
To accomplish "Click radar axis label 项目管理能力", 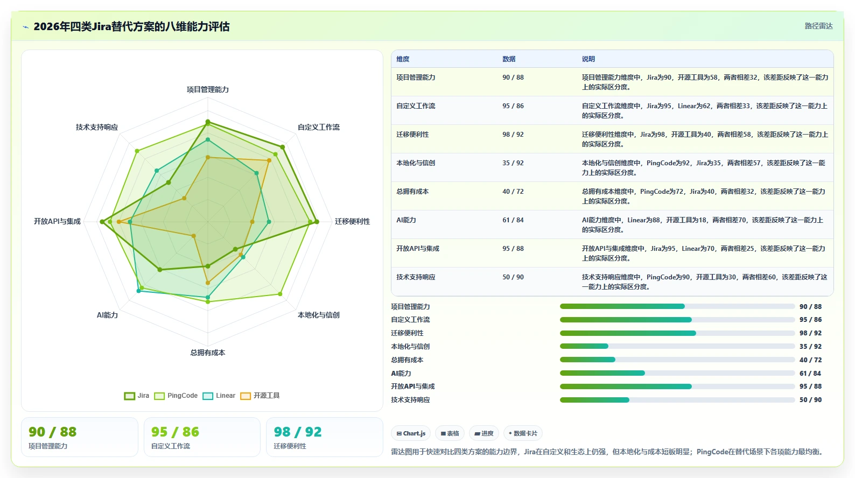I will tap(208, 89).
